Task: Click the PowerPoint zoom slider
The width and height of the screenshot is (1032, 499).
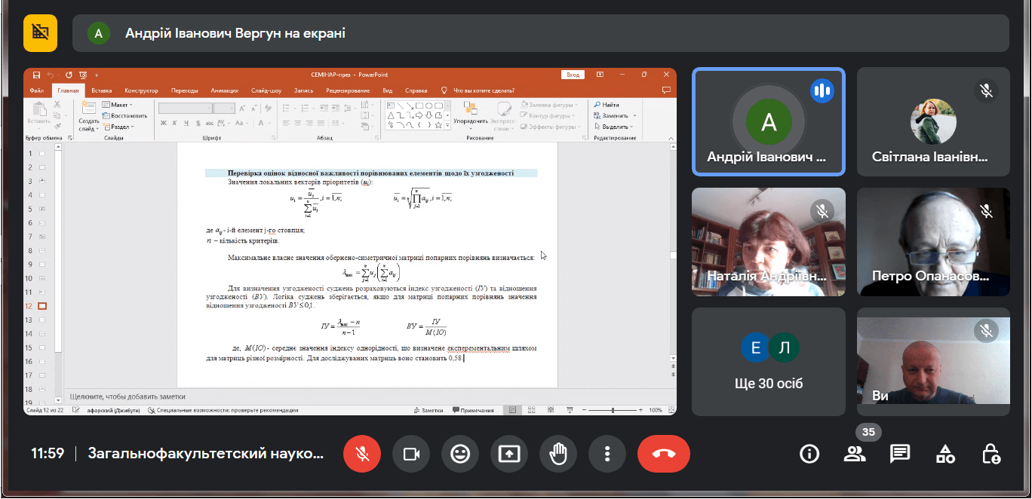Action: (x=613, y=410)
